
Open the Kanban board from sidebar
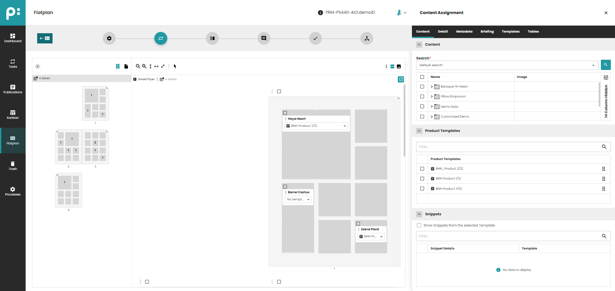point(13,115)
